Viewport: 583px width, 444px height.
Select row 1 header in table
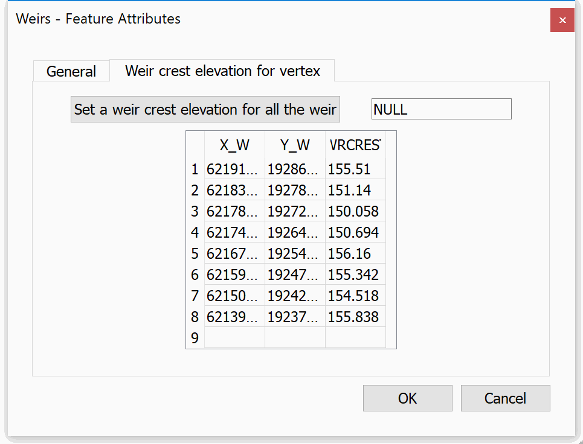click(x=195, y=170)
